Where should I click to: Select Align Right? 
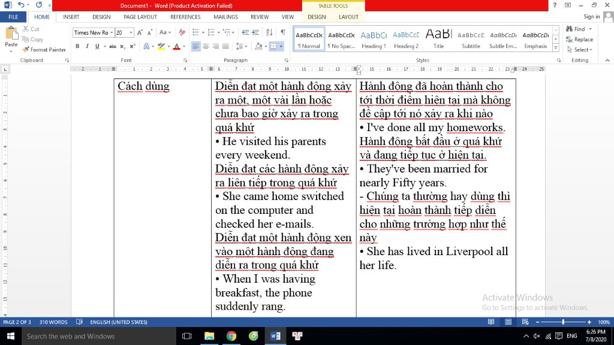tap(215, 46)
